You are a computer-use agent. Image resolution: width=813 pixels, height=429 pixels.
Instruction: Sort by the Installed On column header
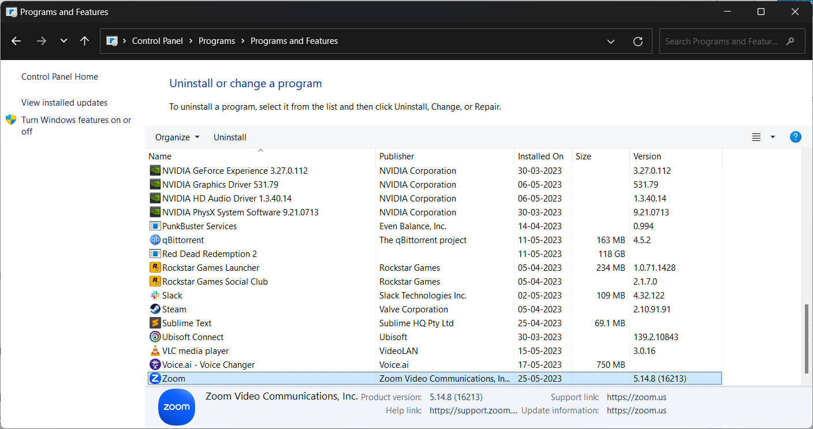coord(543,156)
